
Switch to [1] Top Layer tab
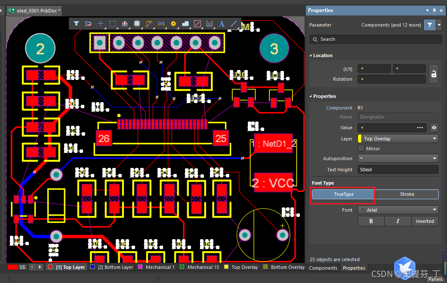pos(67,267)
